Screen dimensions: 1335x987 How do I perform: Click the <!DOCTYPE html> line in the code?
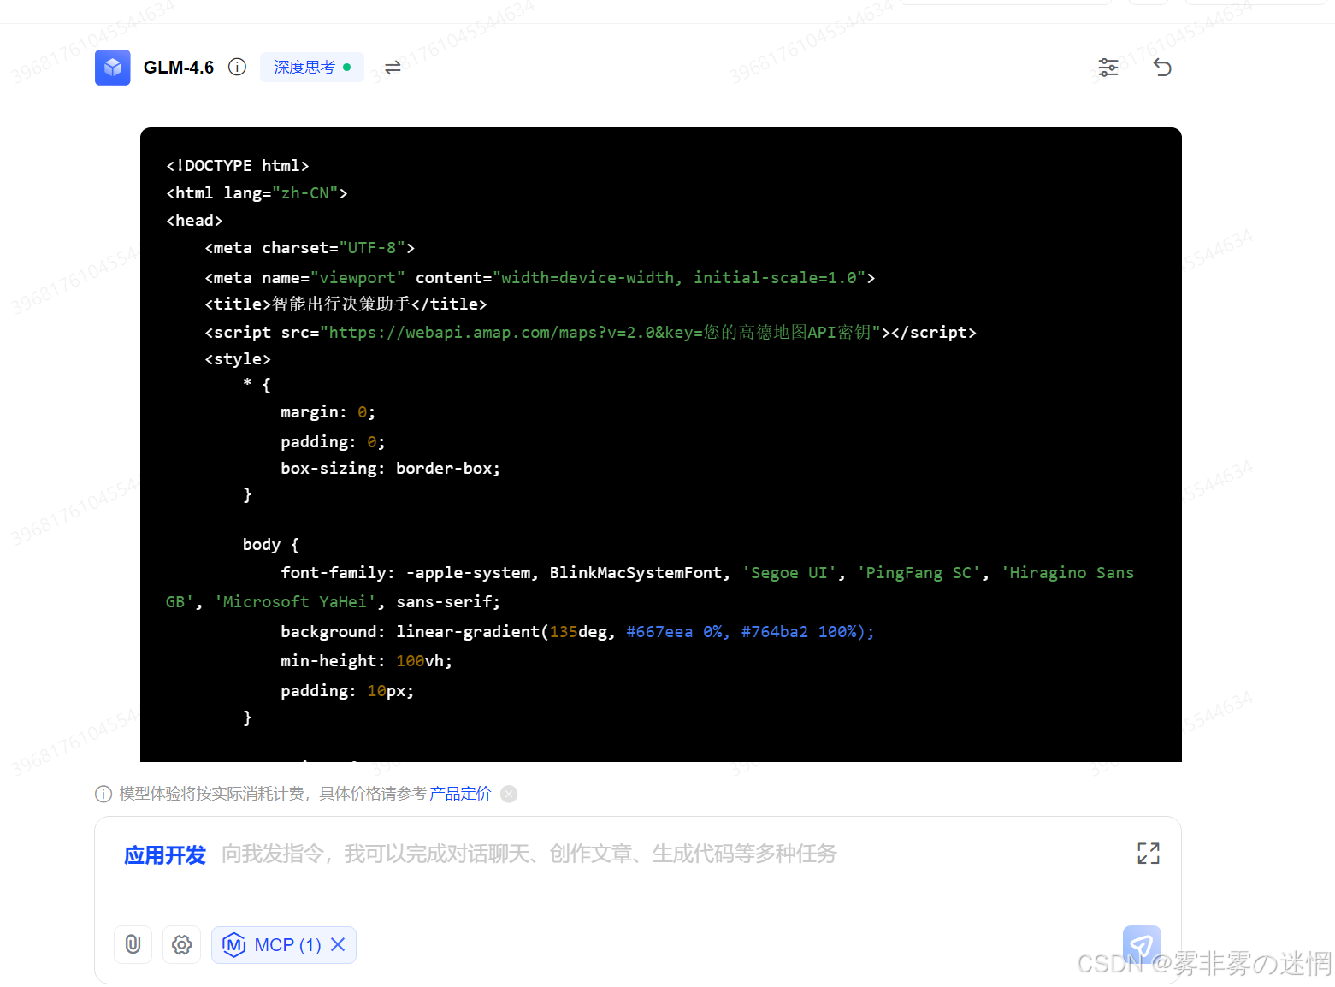coord(238,165)
